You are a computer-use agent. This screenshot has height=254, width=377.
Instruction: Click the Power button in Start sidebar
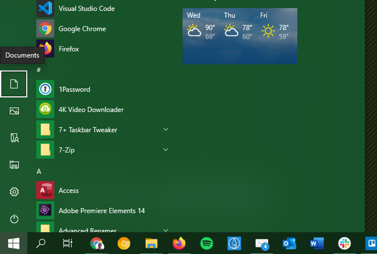[14, 219]
